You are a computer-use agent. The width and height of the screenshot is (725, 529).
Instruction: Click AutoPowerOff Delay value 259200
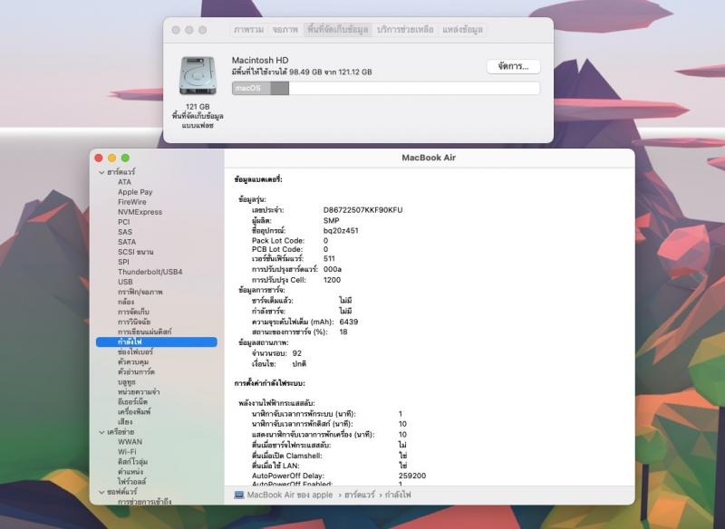pyautogui.click(x=412, y=476)
